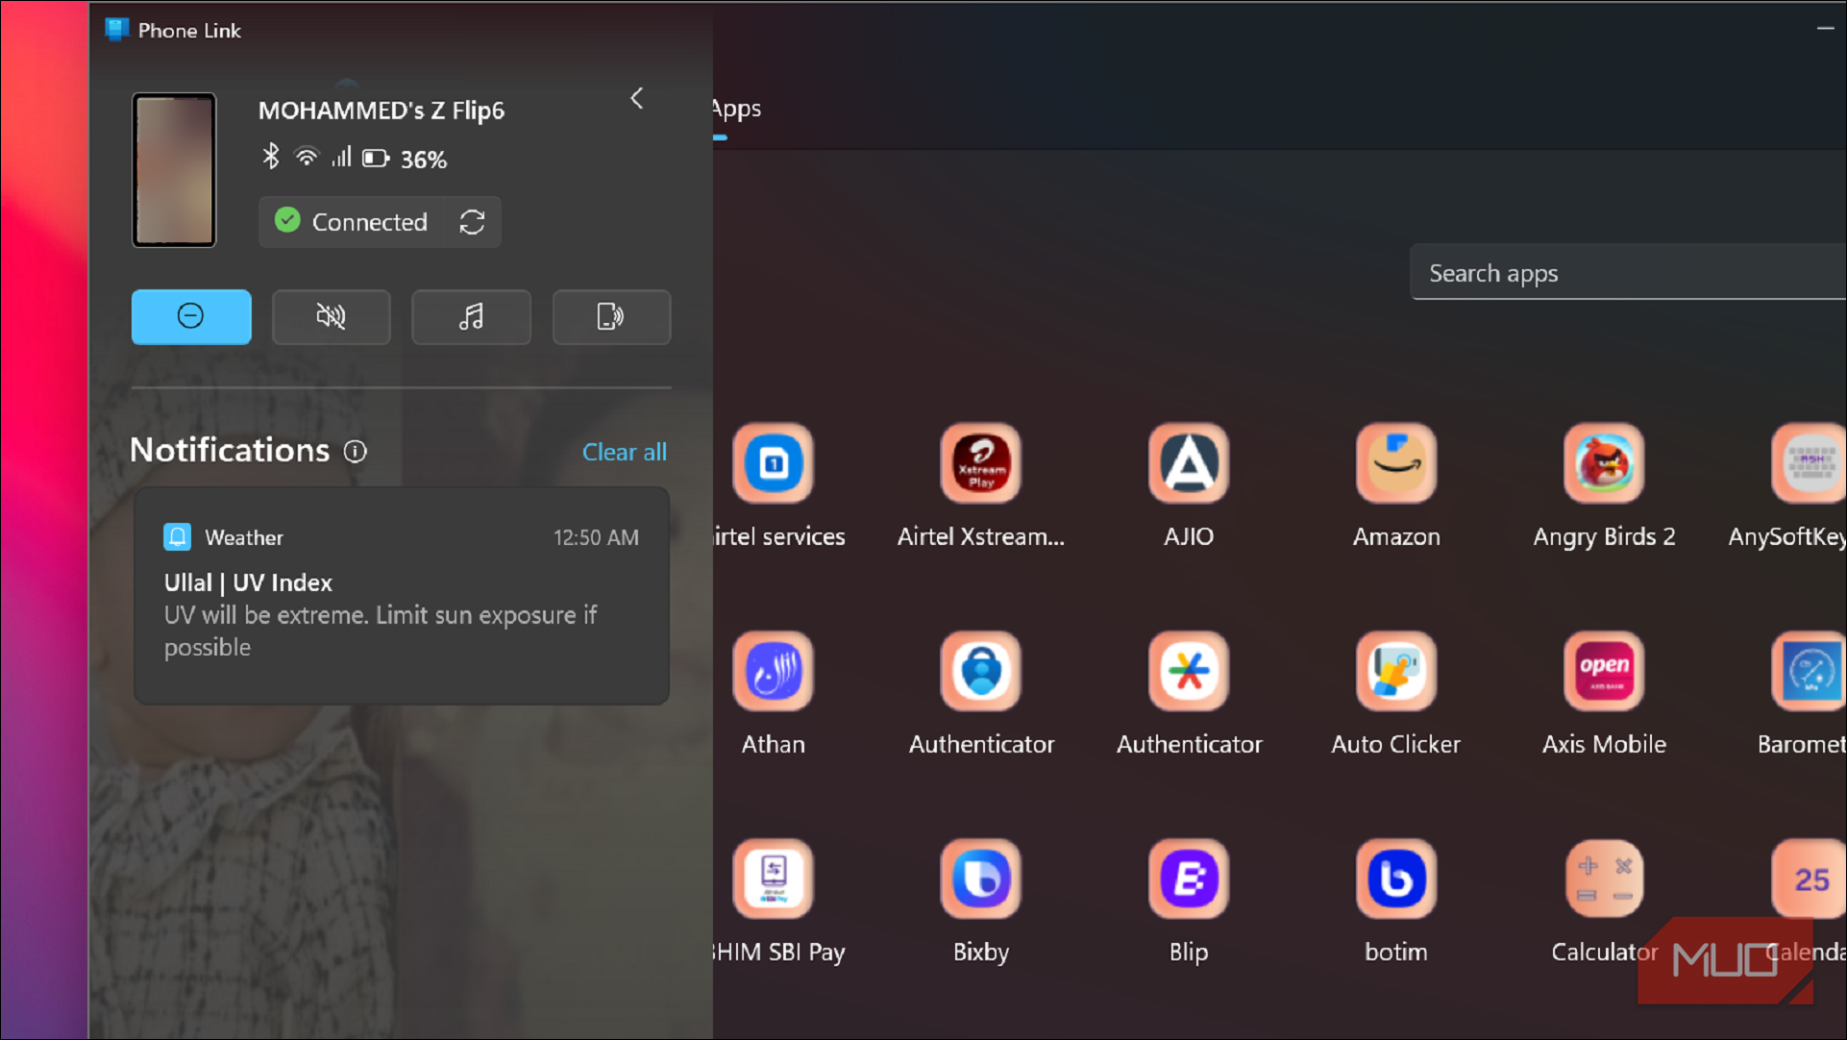
Task: Toggle Do Not Disturb button
Action: [x=191, y=316]
